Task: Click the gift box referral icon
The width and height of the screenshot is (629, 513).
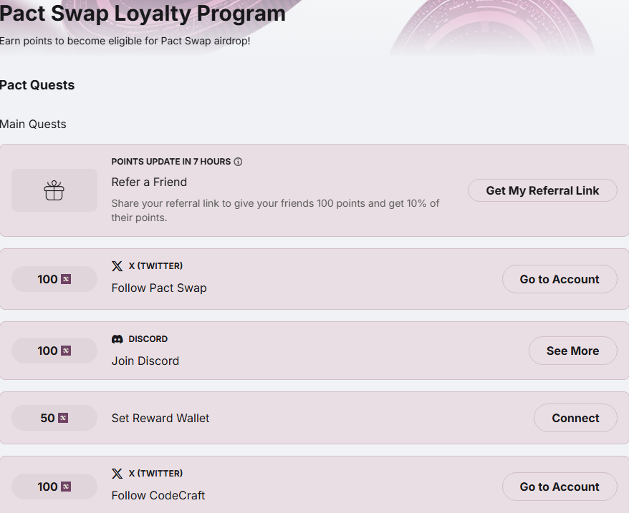Action: pos(54,190)
